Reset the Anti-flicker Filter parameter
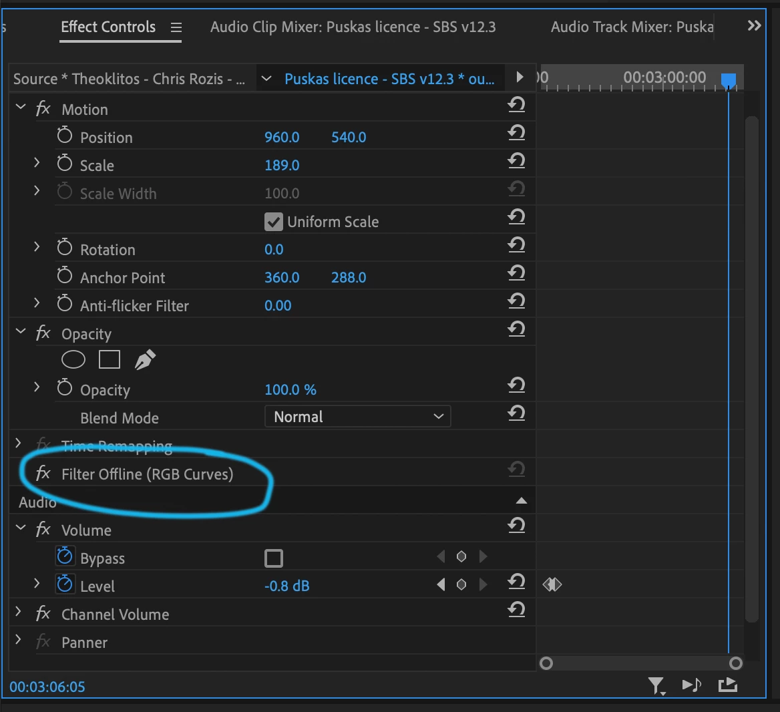Screen dimensions: 780x712 coord(516,301)
